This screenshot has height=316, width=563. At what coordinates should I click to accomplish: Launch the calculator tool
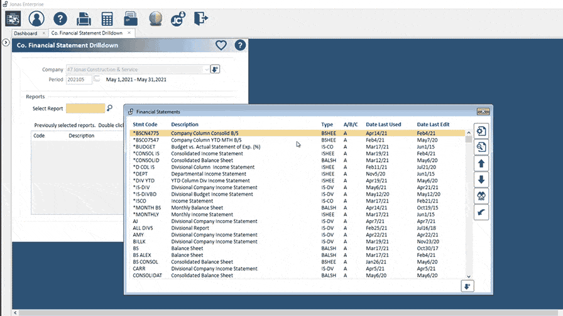click(x=107, y=19)
